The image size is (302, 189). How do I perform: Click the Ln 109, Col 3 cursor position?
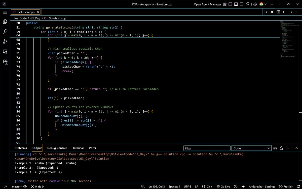(157, 187)
